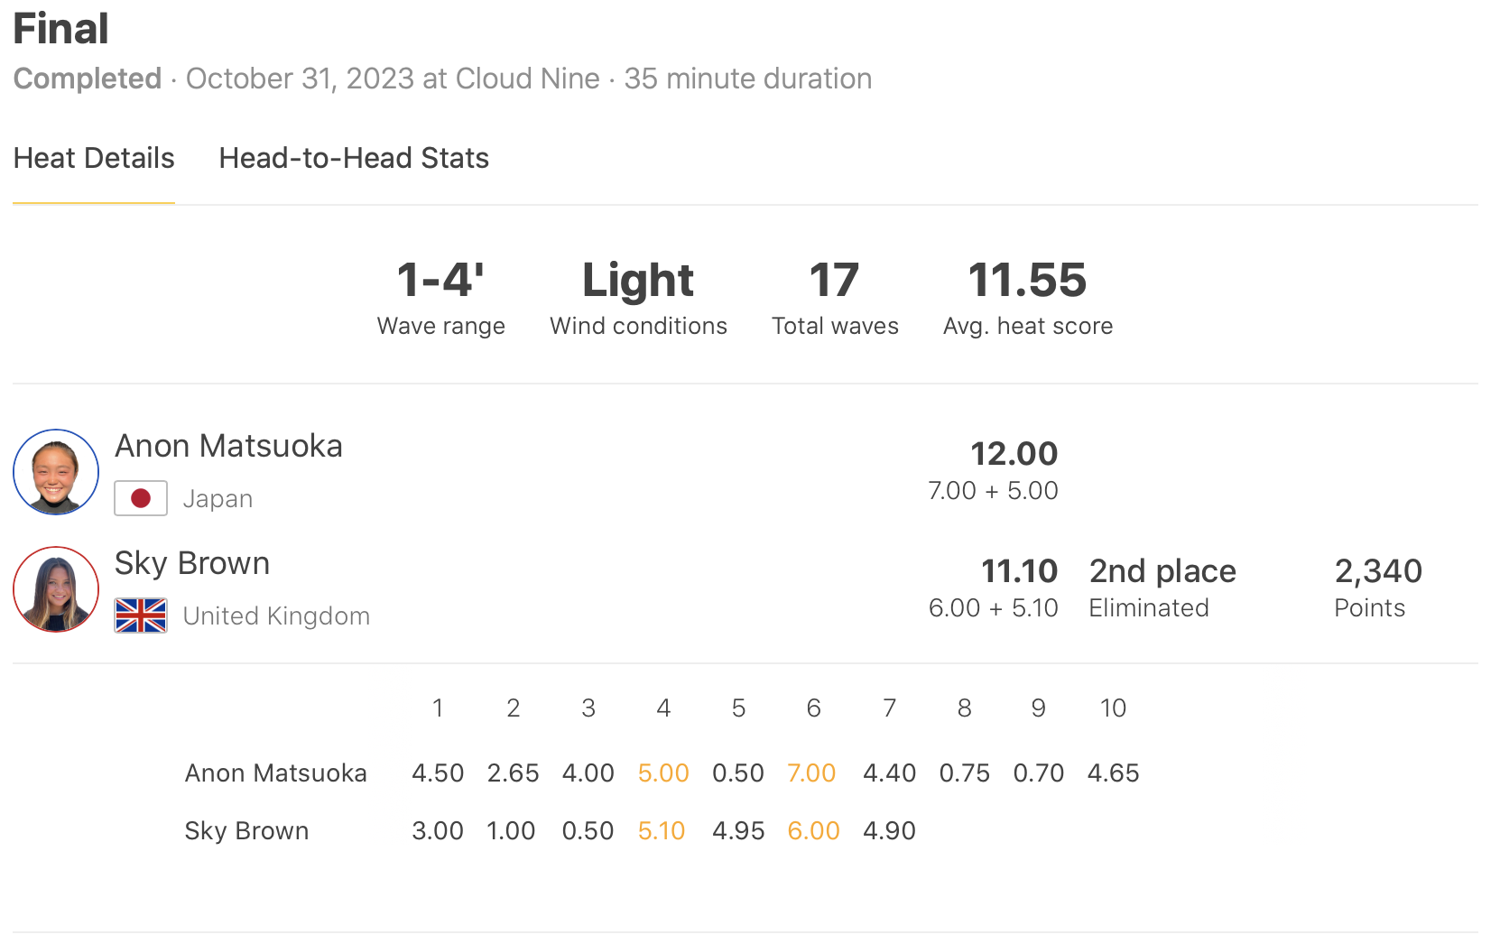Select Anon Matsuoka's highlighted 7.00 wave score
Screen dimensions: 1500x944
[811, 773]
